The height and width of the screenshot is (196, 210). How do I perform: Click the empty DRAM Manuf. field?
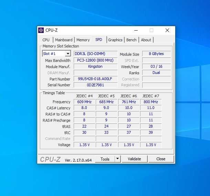coord(95,73)
